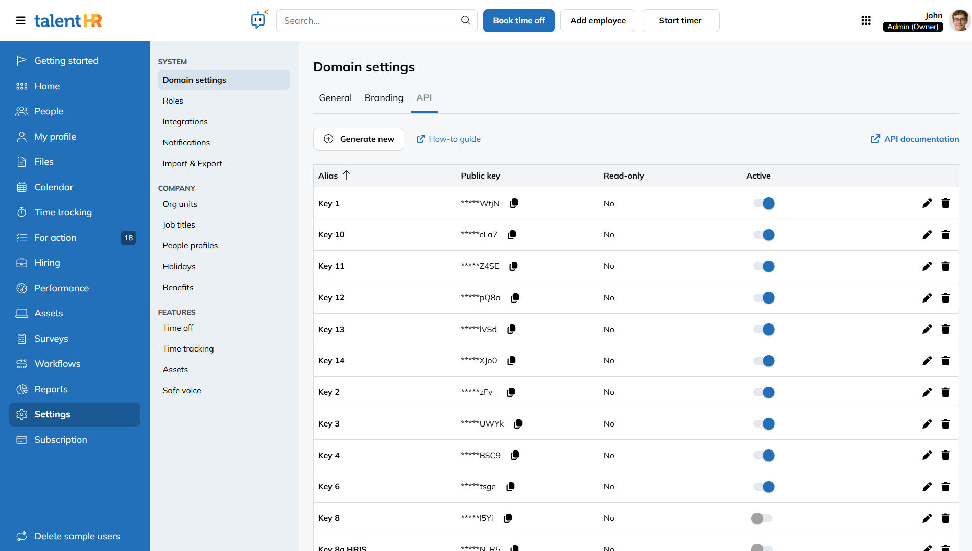Screen dimensions: 972x551
Task: Edit Key 3 with pencil icon
Action: pyautogui.click(x=927, y=424)
